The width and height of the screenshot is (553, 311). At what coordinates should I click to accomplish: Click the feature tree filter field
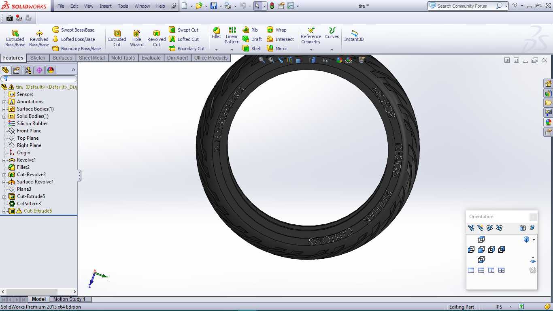click(x=39, y=79)
